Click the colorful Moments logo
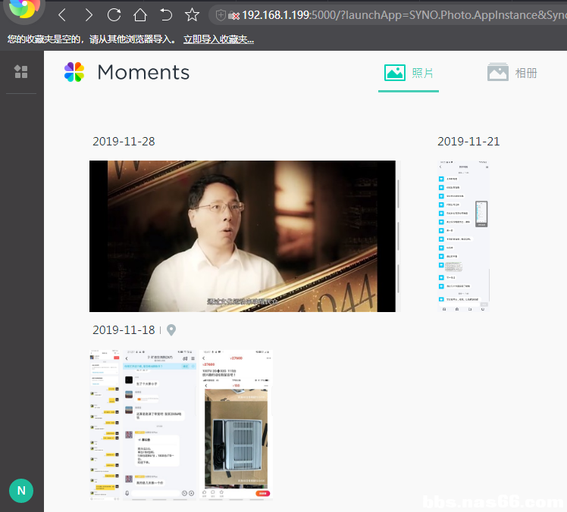567x512 pixels. pos(74,72)
